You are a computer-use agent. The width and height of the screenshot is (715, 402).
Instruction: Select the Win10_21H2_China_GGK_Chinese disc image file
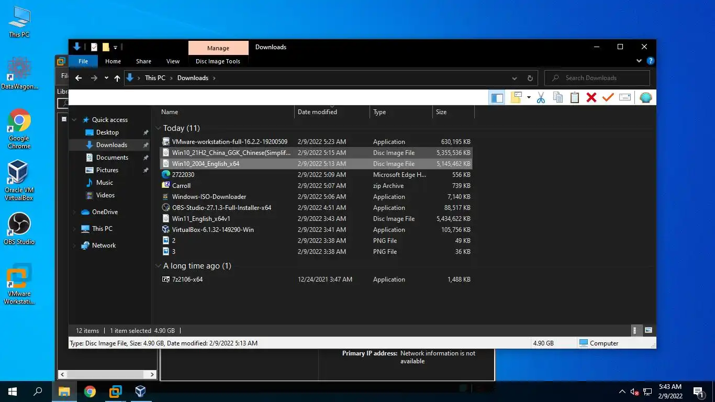point(316,153)
